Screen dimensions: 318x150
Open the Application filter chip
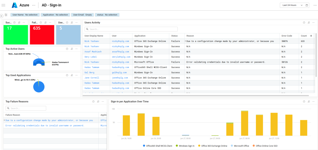(x=55, y=15)
